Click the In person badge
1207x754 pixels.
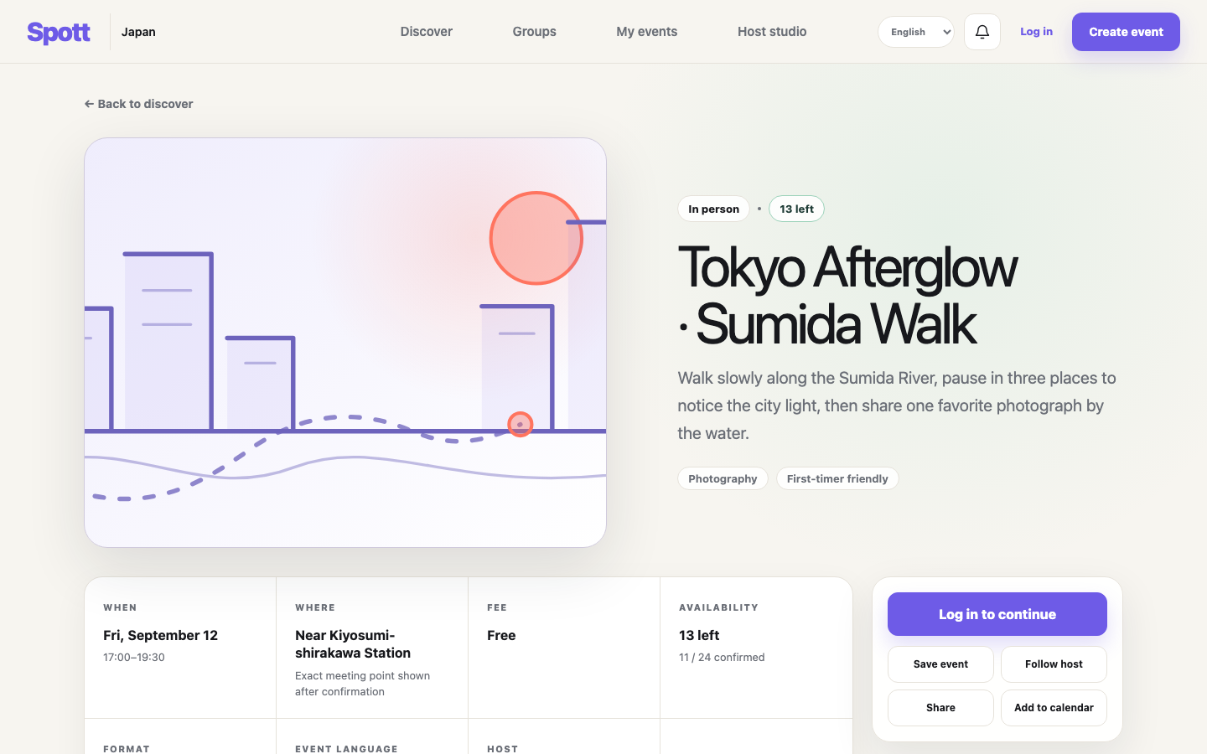[x=713, y=209]
